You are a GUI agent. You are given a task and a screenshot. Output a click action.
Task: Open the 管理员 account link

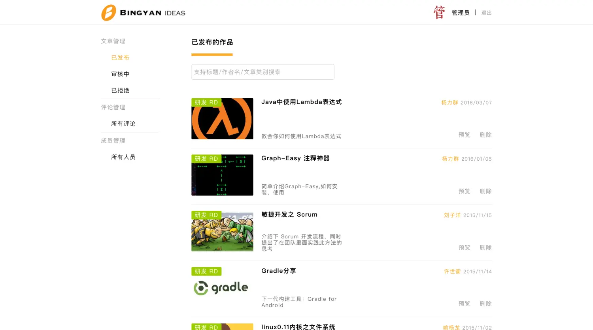[461, 13]
